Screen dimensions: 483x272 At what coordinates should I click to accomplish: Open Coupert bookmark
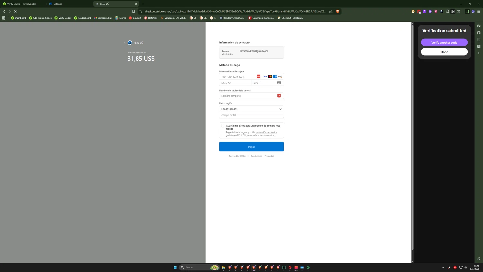pyautogui.click(x=135, y=18)
